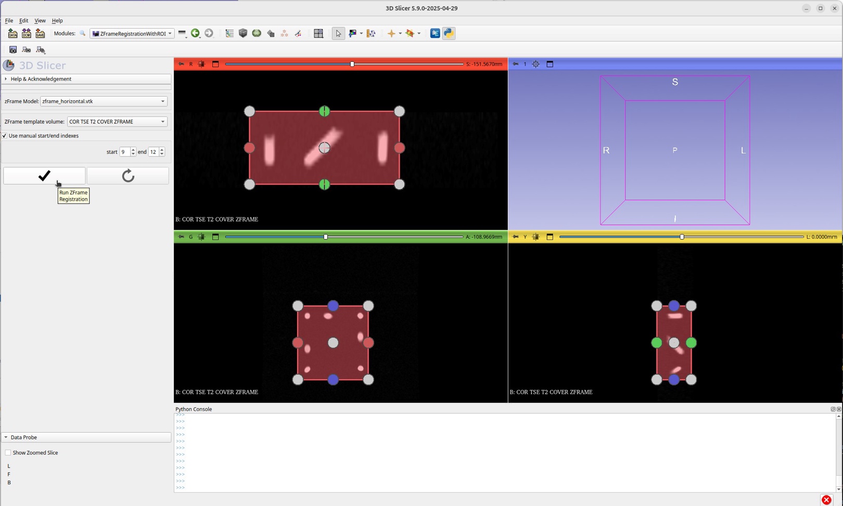Click the Load DATA icon
This screenshot has height=506, width=843.
tap(12, 33)
